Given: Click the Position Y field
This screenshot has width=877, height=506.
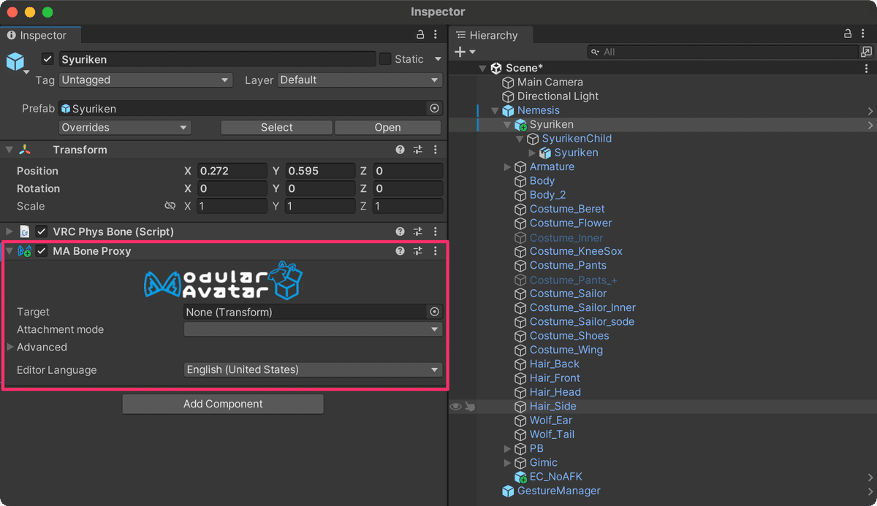Looking at the screenshot, I should (x=319, y=171).
